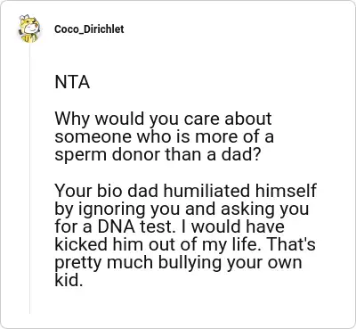This screenshot has height=329, width=356.
Task: Click the word 'about' in first question line
Action: pyautogui.click(x=247, y=119)
